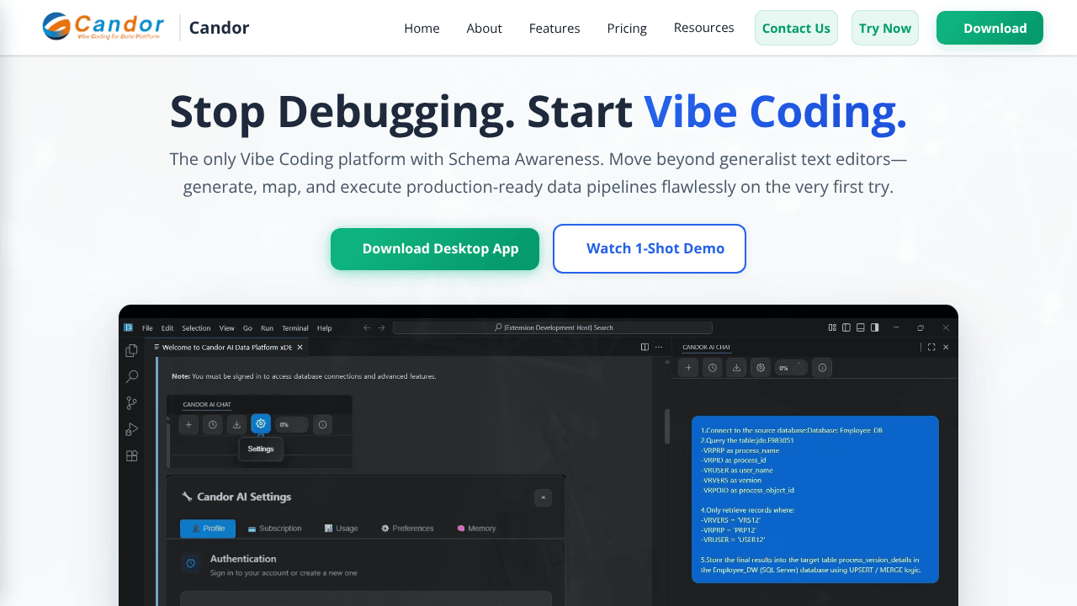Screen dimensions: 1077x606
Task: Toggle the bottom panel layout icon
Action: point(861,327)
